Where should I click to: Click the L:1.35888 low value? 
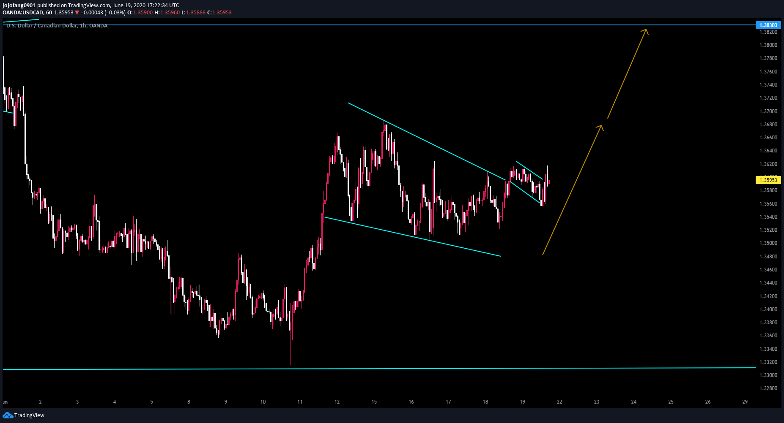pos(193,13)
